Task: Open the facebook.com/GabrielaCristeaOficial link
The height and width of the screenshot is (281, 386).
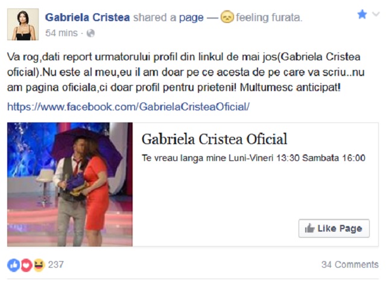Action: tap(128, 107)
